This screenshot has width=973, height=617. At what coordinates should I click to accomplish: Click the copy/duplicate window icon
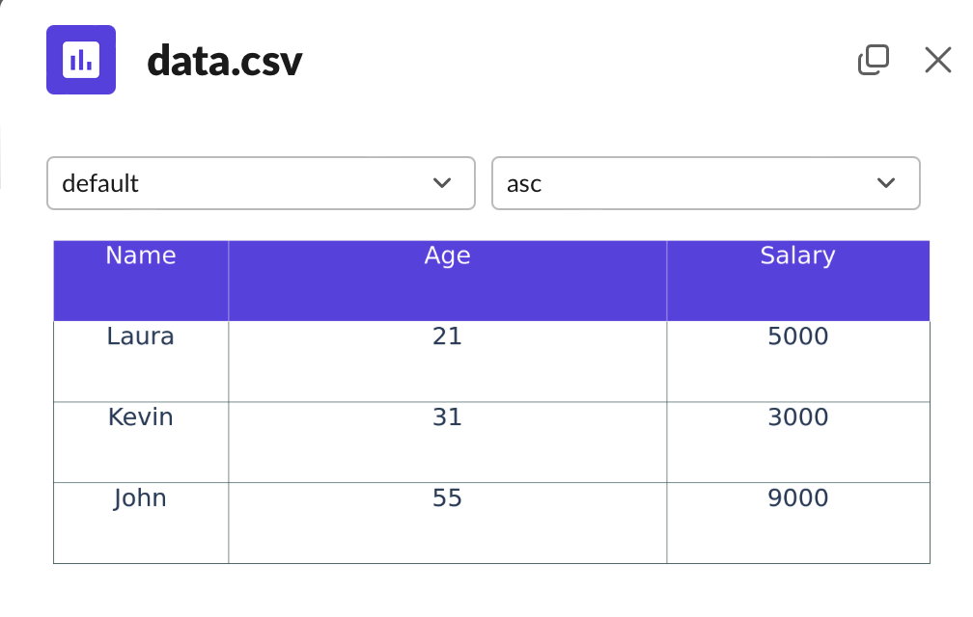[x=873, y=60]
